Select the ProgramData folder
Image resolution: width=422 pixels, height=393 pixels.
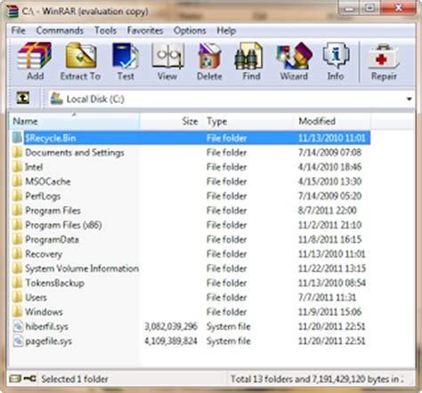click(52, 239)
